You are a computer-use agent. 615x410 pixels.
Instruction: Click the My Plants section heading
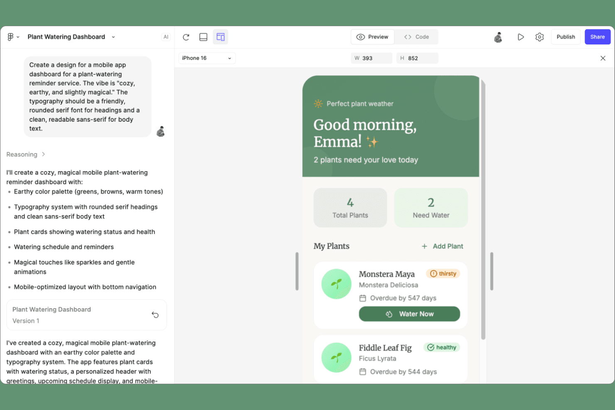(x=332, y=246)
